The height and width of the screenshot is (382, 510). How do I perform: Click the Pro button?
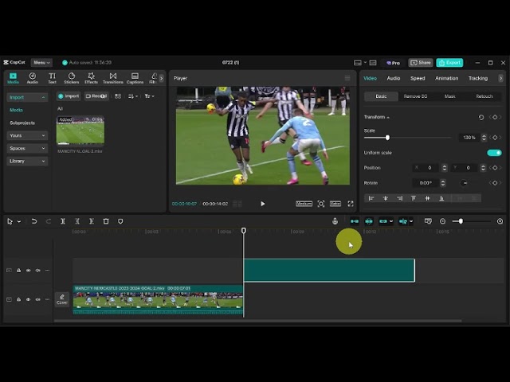tap(393, 63)
